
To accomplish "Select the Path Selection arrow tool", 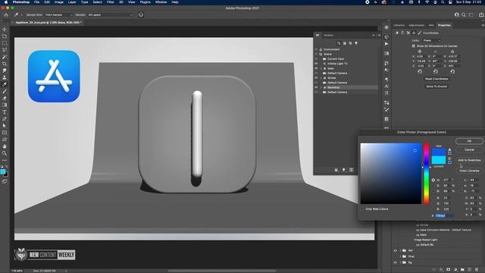I will (x=5, y=126).
